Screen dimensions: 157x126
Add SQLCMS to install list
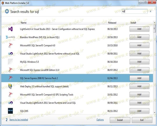click(x=139, y=111)
